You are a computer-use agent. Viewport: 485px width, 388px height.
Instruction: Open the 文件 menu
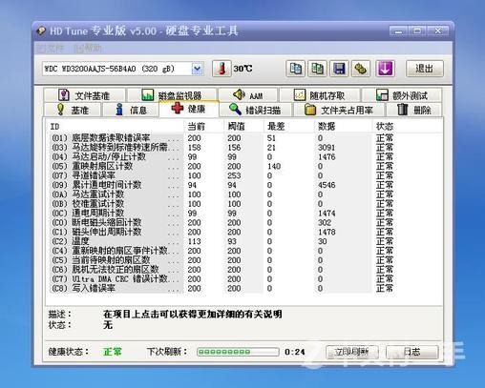(x=51, y=49)
